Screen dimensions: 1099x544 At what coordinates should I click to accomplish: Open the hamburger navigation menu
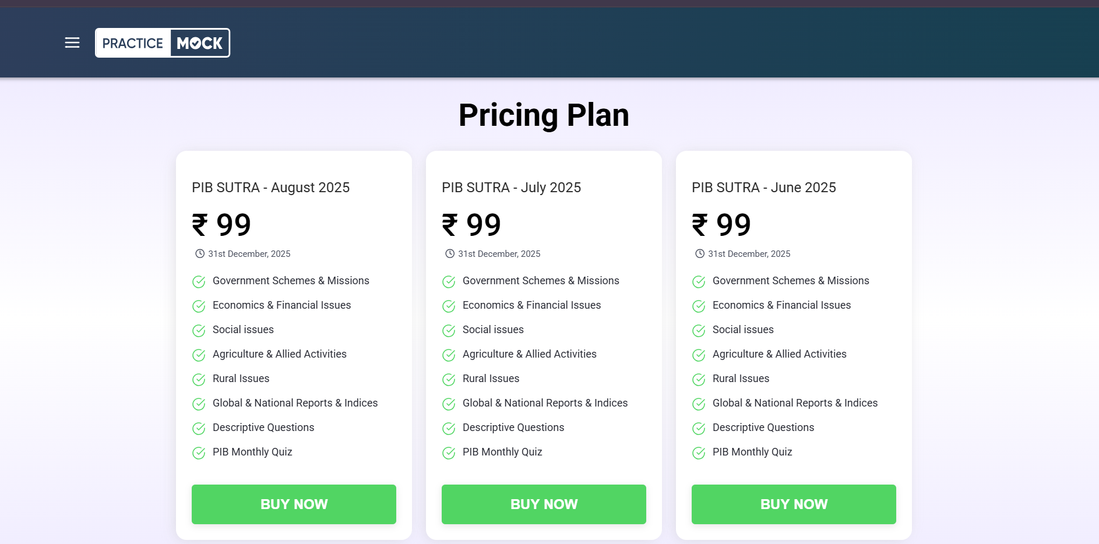tap(72, 43)
